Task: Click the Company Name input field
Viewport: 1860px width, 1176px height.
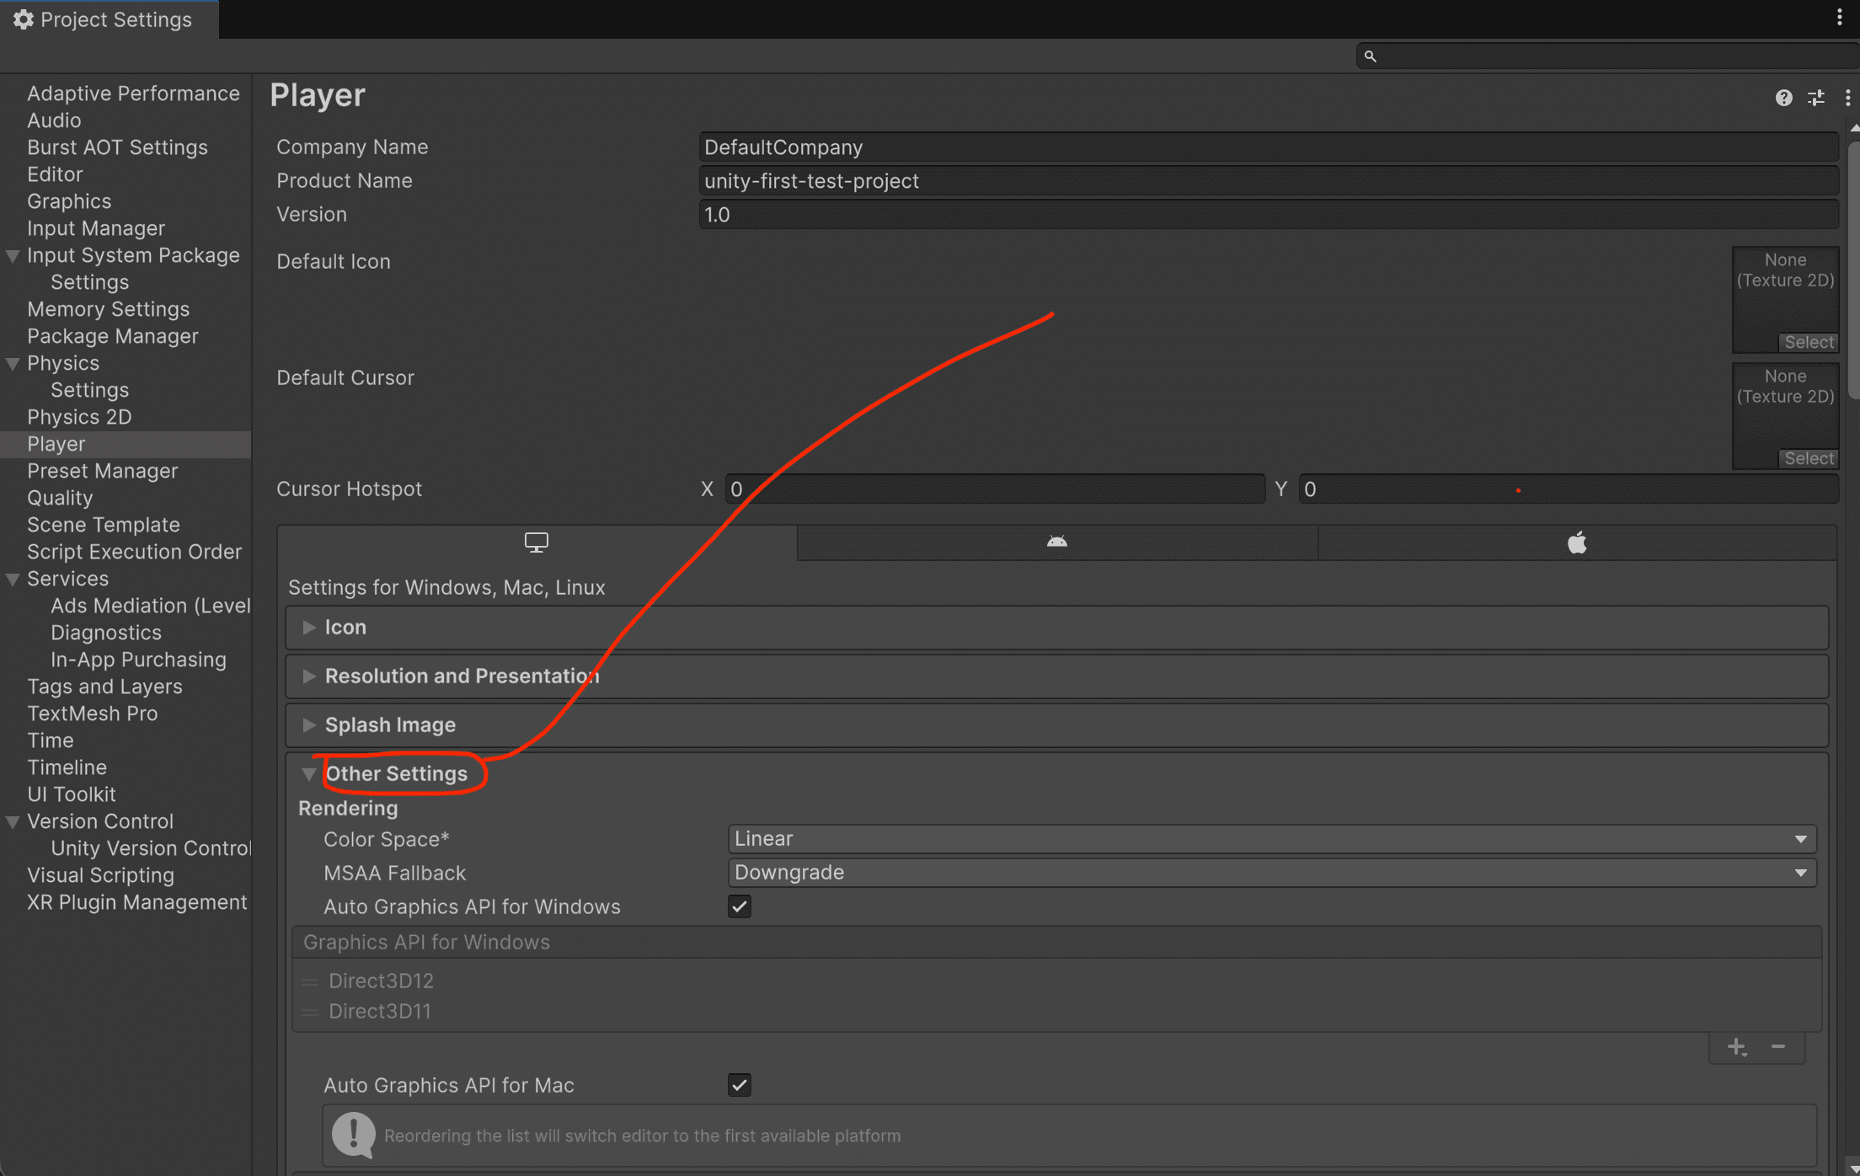Action: click(x=1269, y=147)
